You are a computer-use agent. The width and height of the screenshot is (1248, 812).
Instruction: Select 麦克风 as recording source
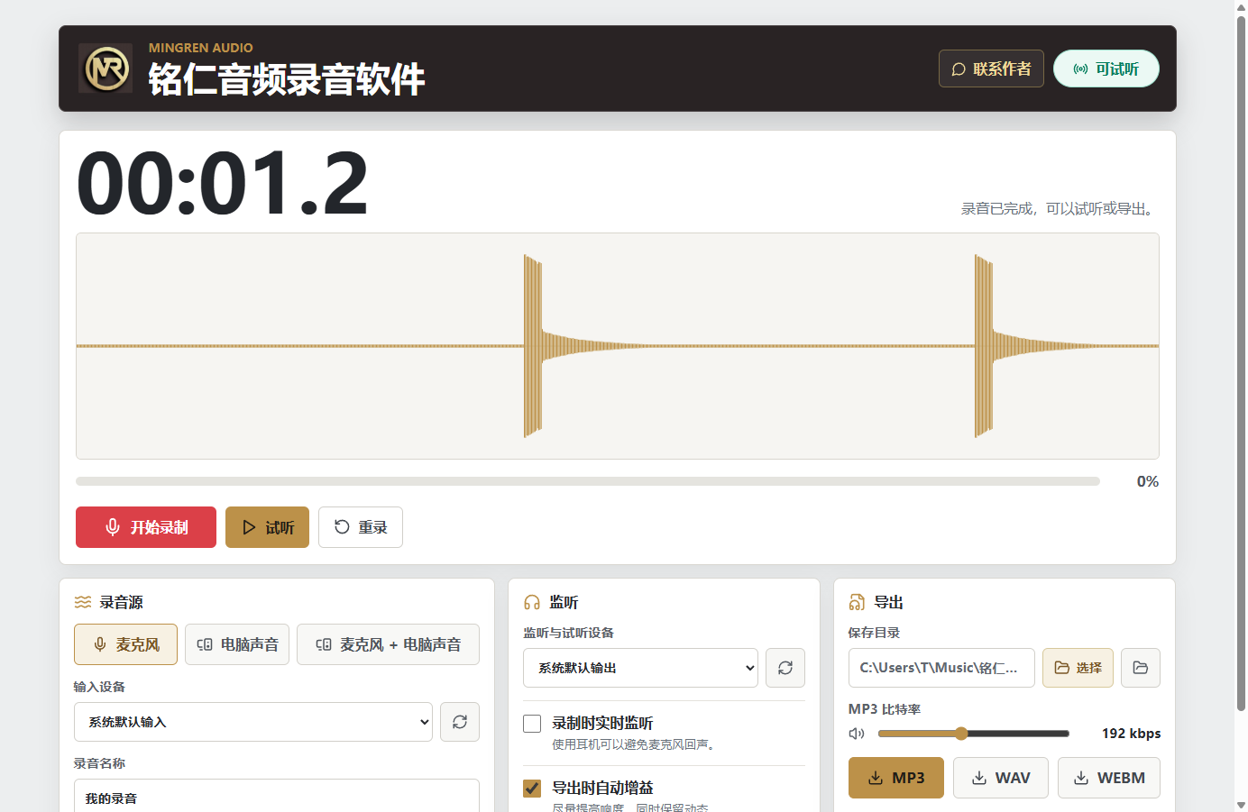click(x=125, y=644)
